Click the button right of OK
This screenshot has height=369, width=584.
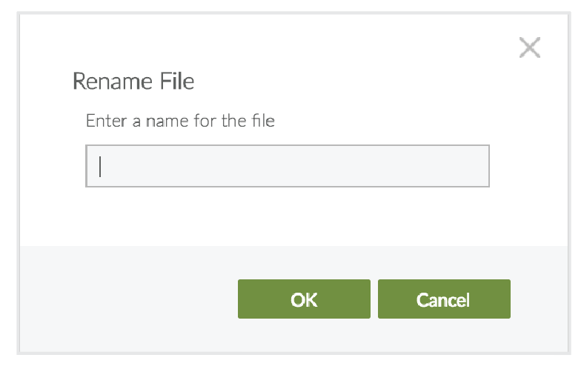coord(443,299)
